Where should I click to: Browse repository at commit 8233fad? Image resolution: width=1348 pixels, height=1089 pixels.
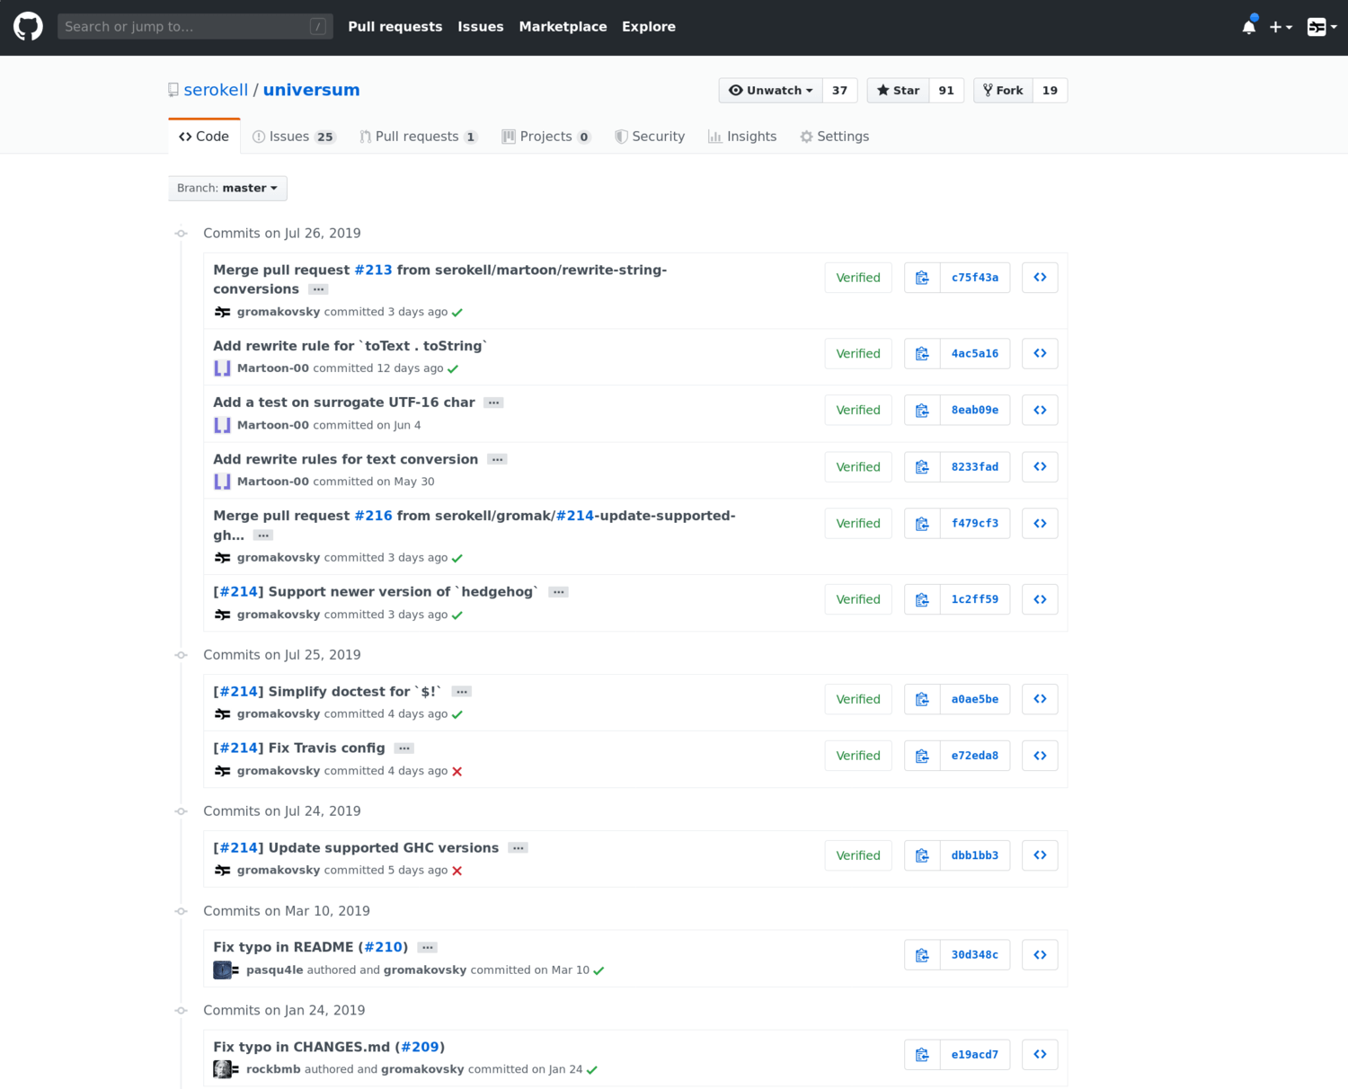click(1040, 466)
